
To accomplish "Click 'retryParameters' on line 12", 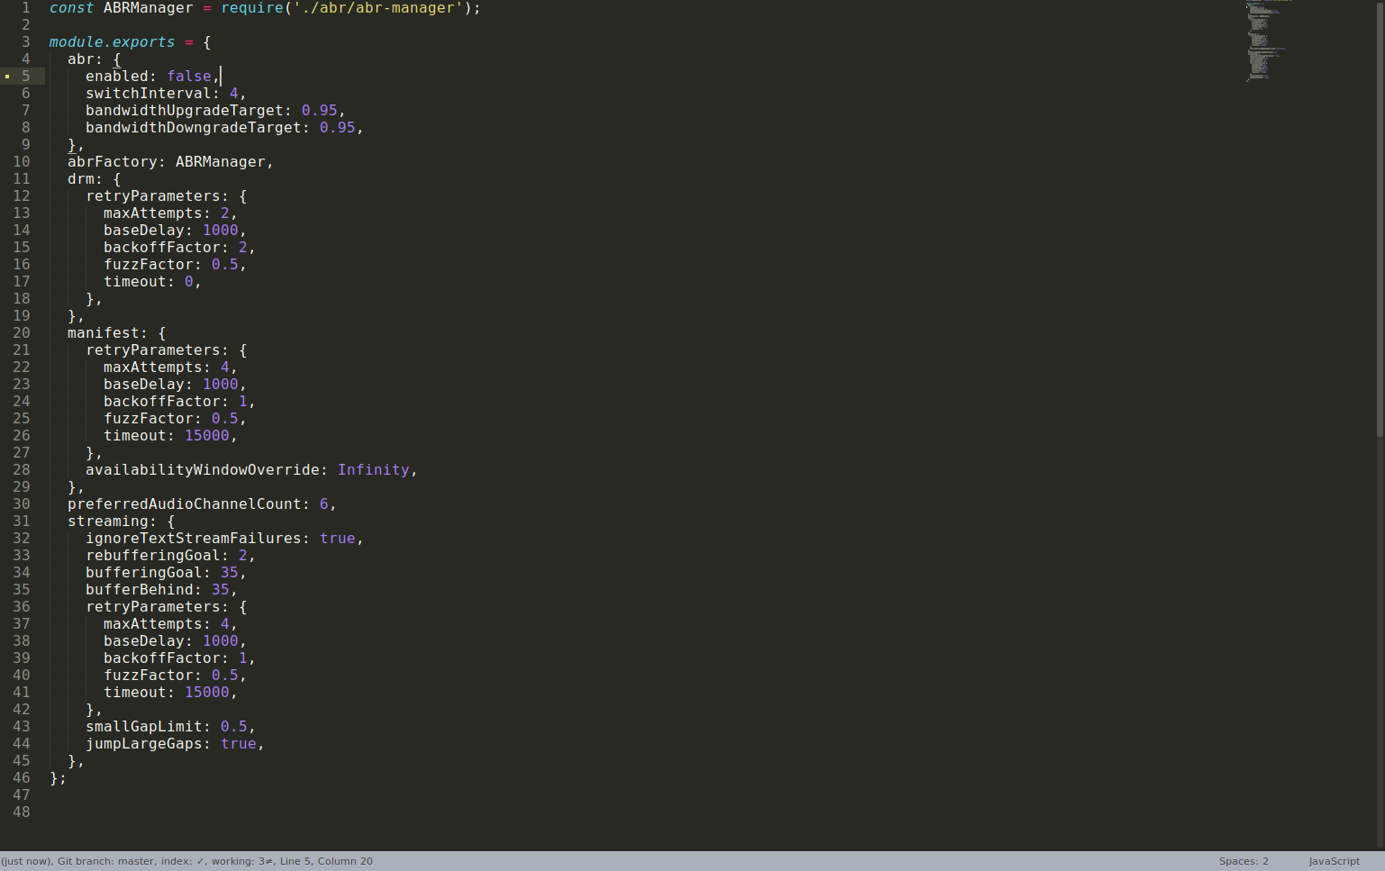I will click(x=153, y=196).
